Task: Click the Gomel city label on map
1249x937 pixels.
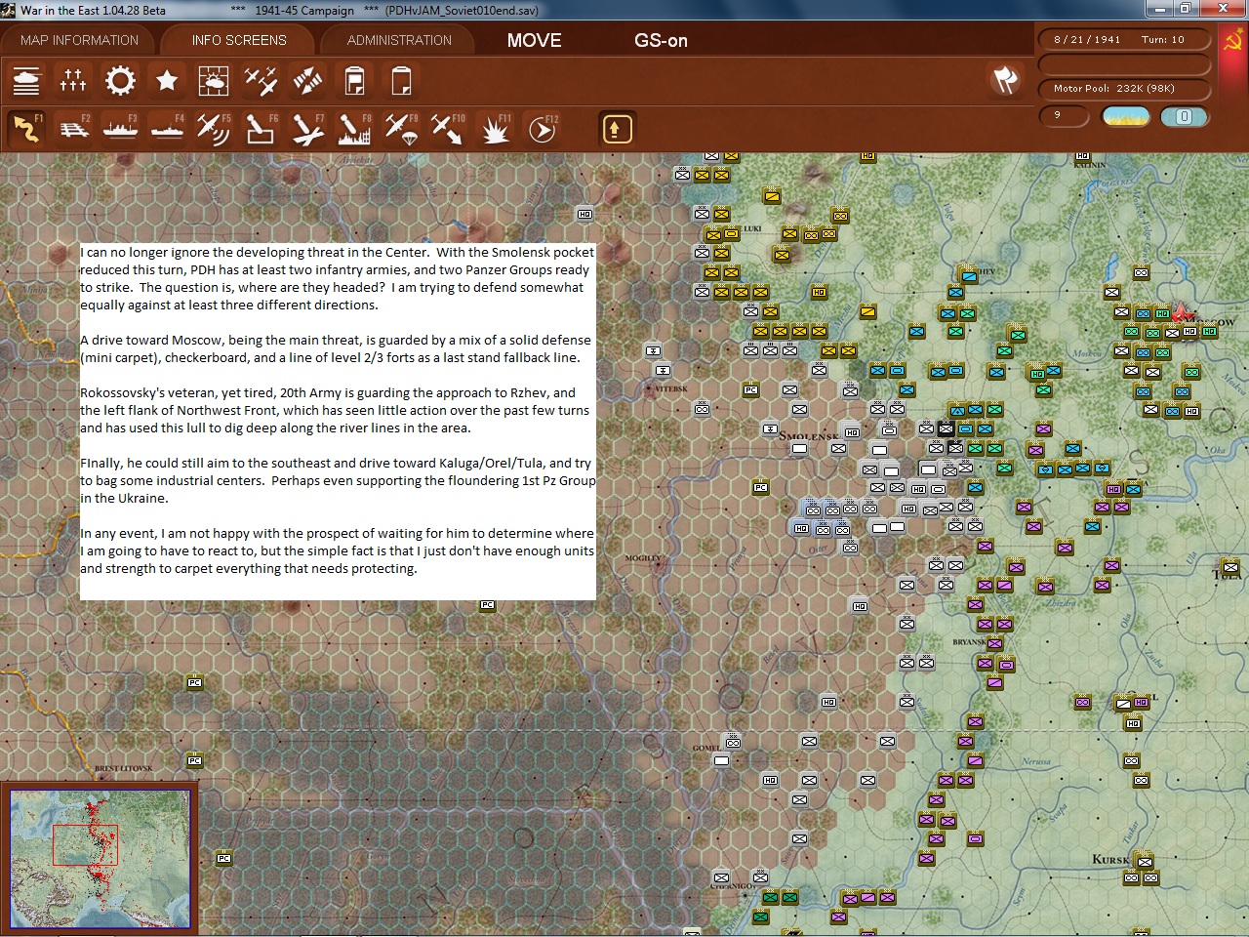Action: (x=707, y=748)
